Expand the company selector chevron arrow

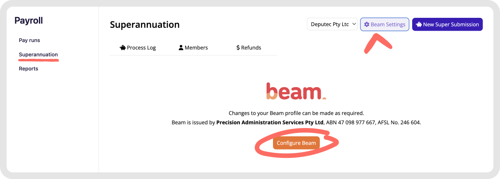(x=354, y=24)
